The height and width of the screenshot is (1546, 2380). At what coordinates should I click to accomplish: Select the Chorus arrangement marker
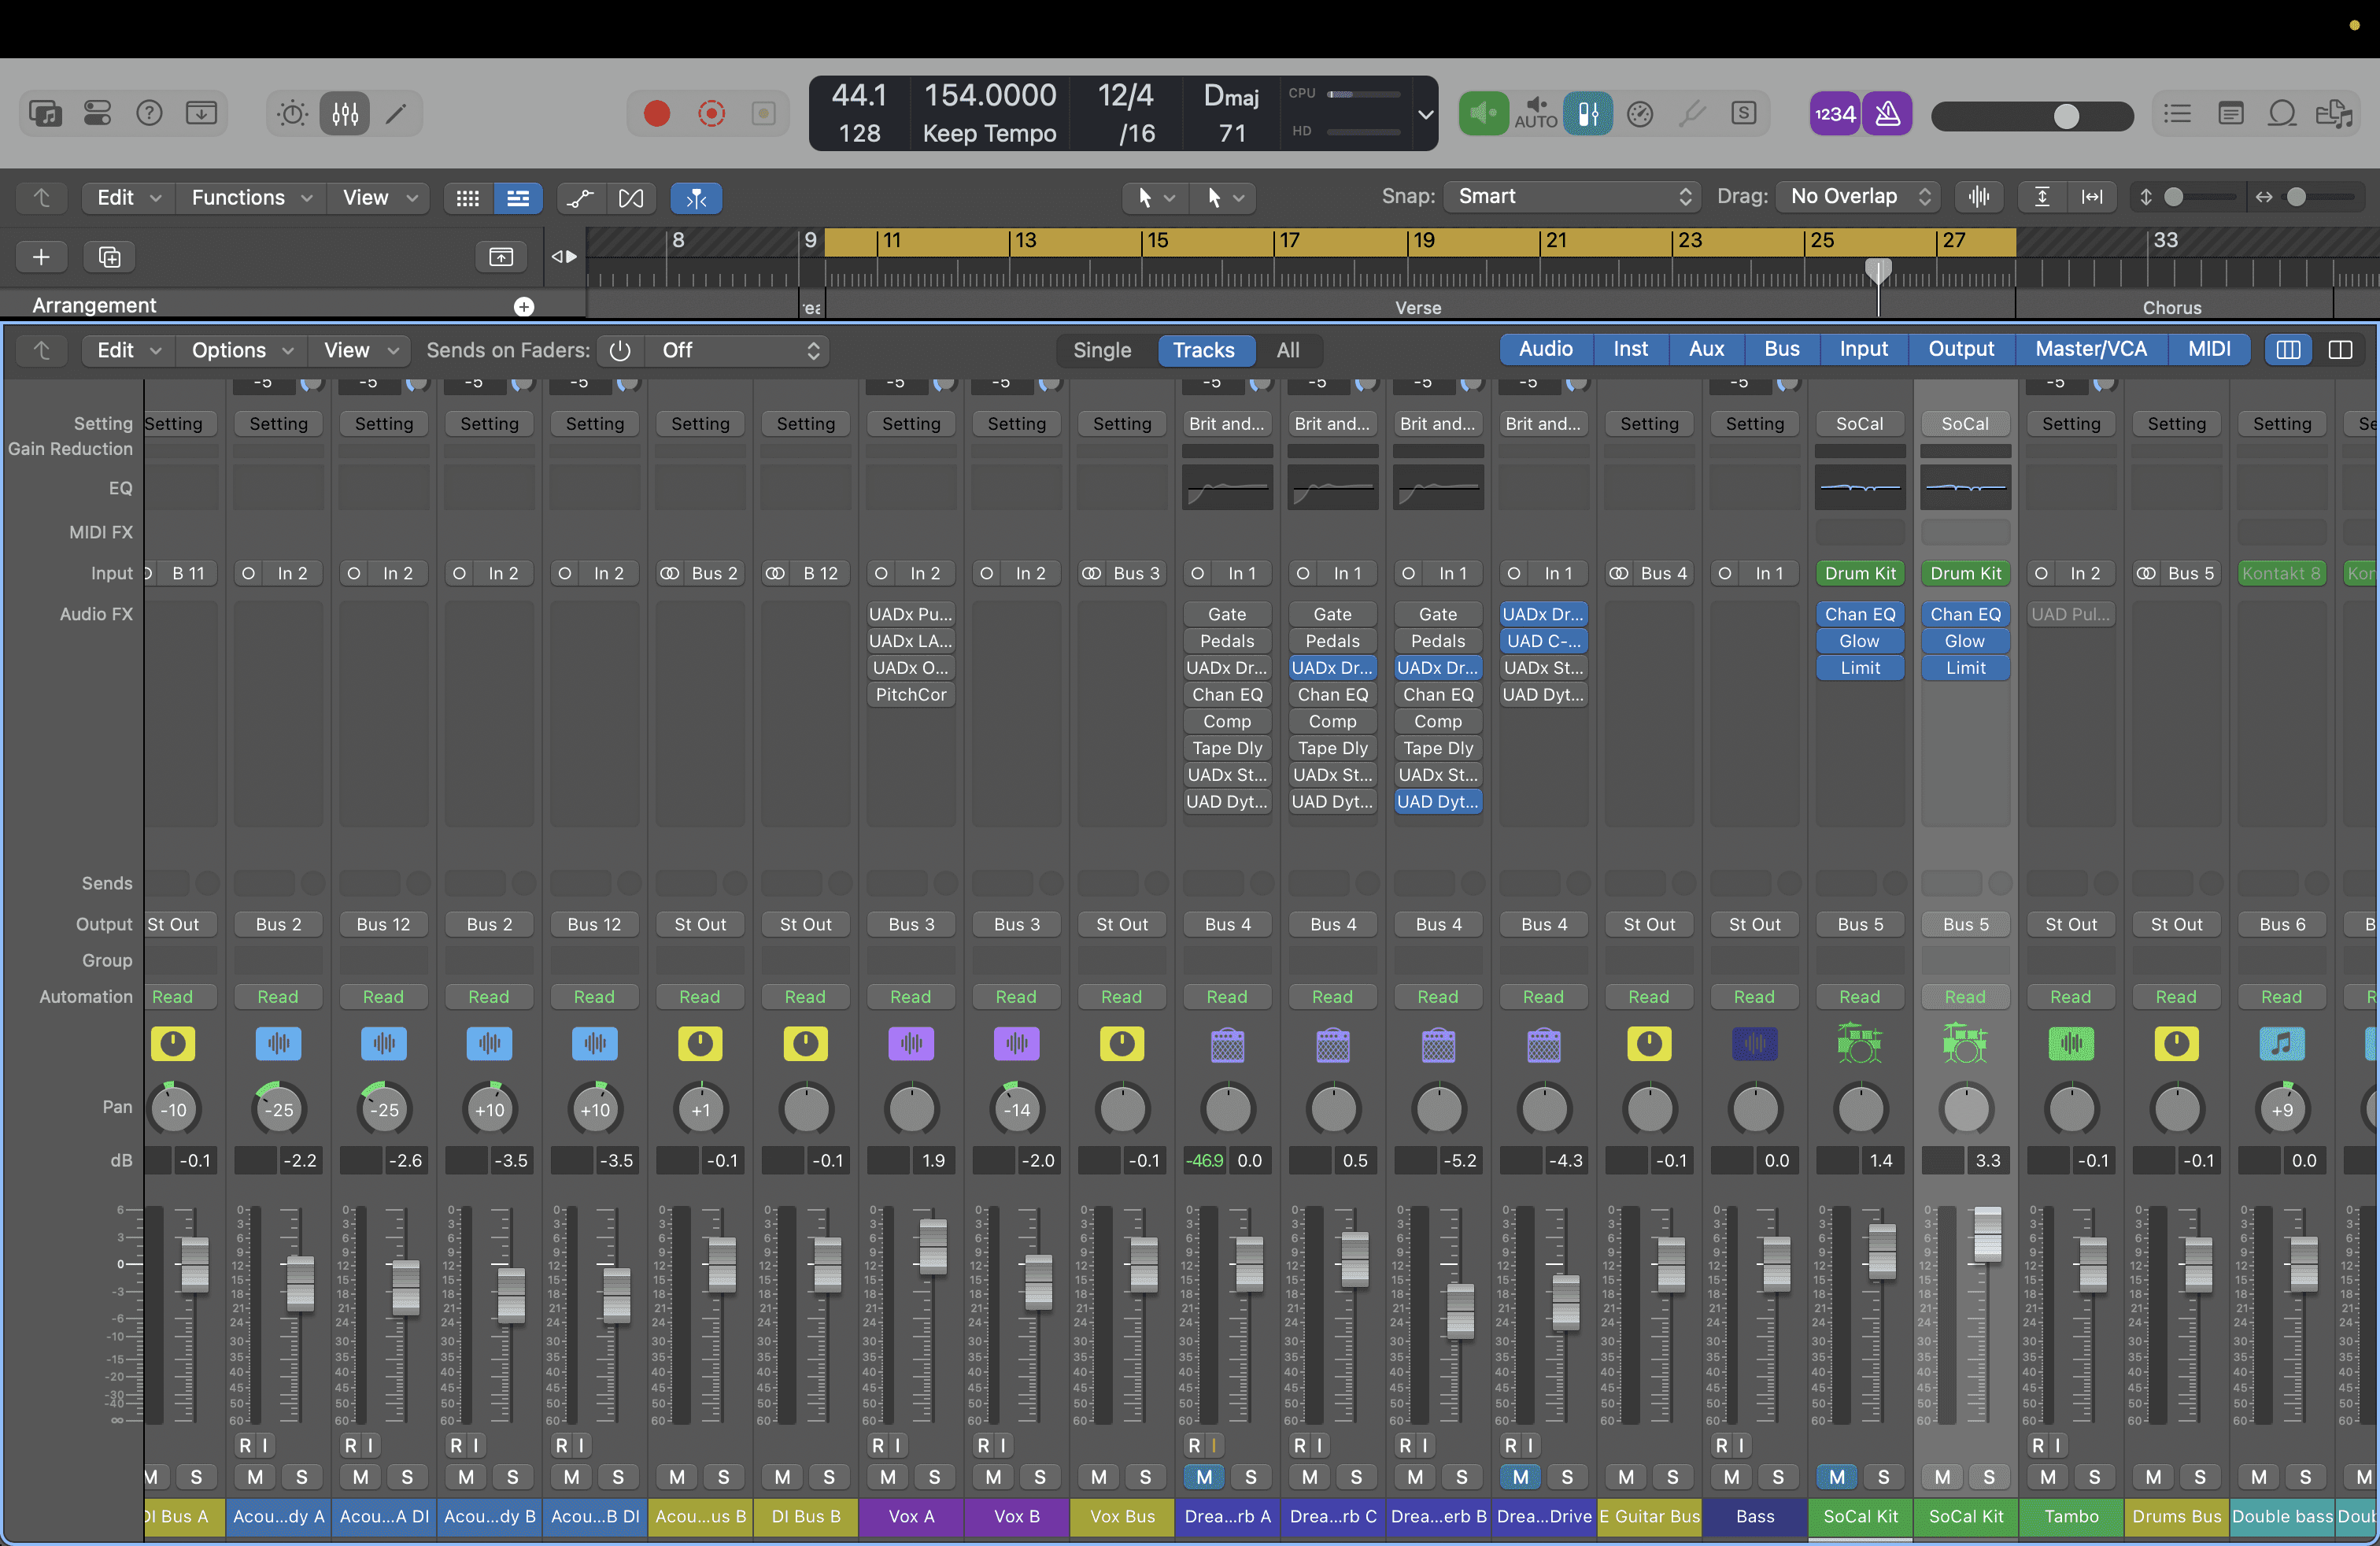point(2173,308)
